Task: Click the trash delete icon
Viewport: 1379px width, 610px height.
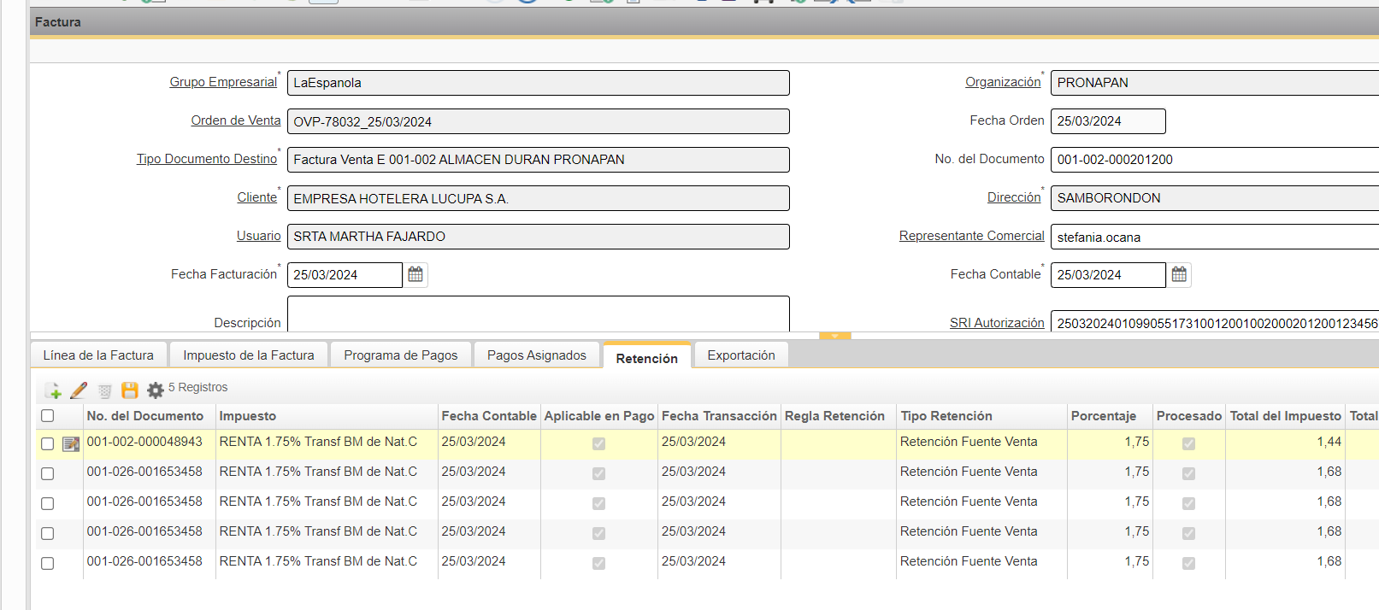Action: coord(104,391)
